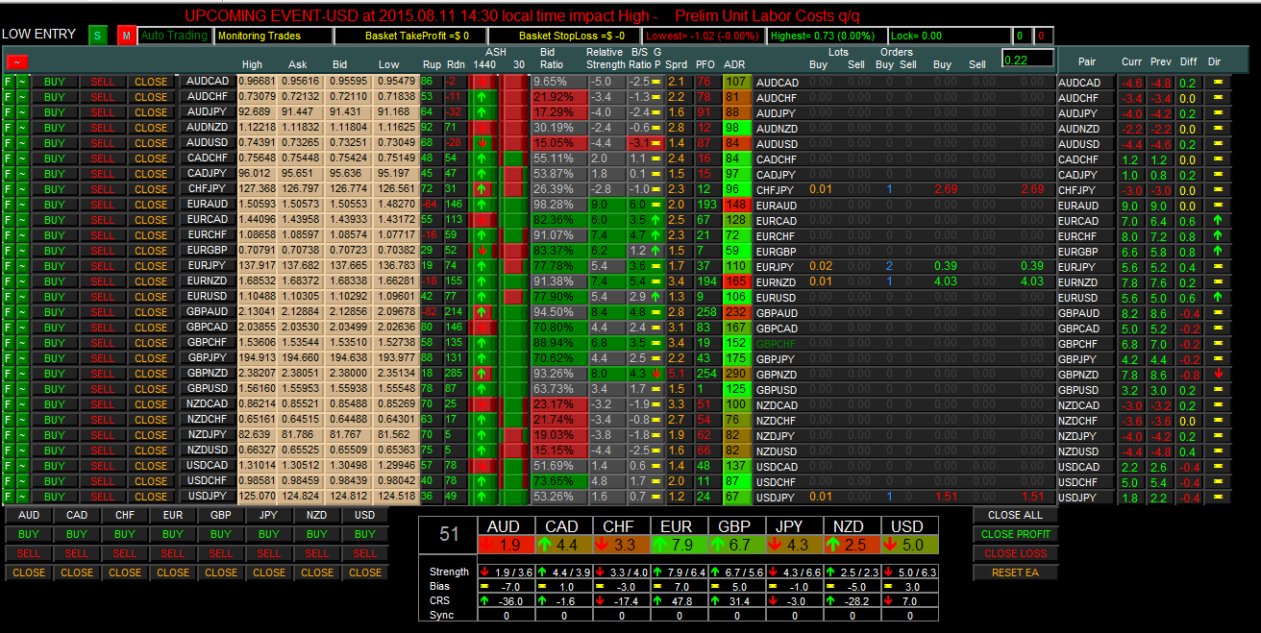
Task: Click the yellow Dir dash for AUDCAD
Action: tap(1218, 83)
